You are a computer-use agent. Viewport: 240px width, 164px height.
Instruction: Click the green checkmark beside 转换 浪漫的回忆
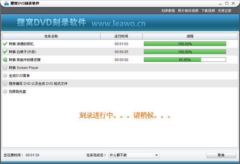tap(5, 44)
